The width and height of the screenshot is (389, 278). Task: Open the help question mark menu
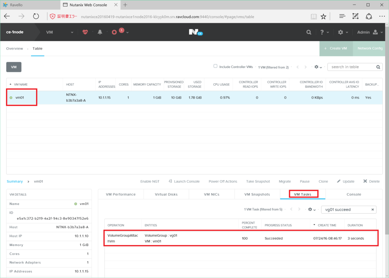point(324,32)
